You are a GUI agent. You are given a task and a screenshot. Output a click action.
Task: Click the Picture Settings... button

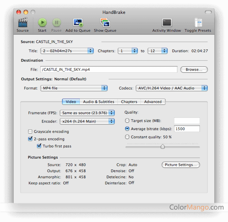(x=181, y=165)
